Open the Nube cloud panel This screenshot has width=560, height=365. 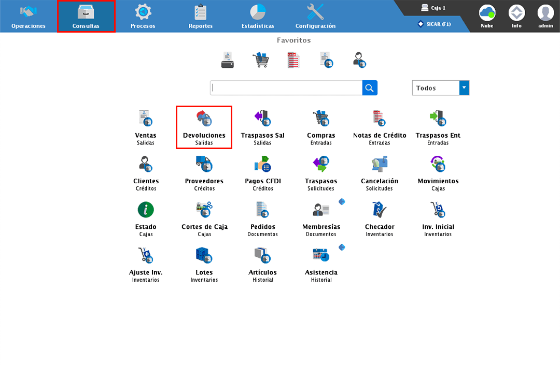pyautogui.click(x=487, y=16)
